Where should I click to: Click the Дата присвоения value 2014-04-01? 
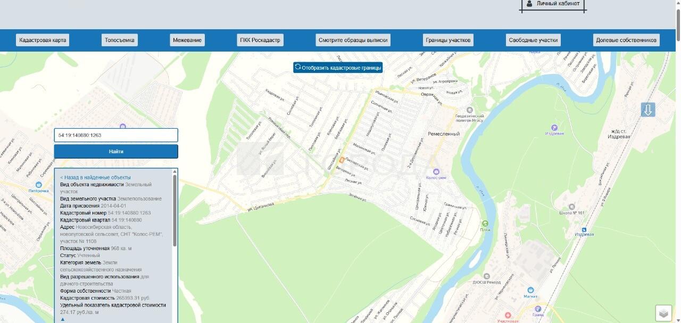coord(114,205)
